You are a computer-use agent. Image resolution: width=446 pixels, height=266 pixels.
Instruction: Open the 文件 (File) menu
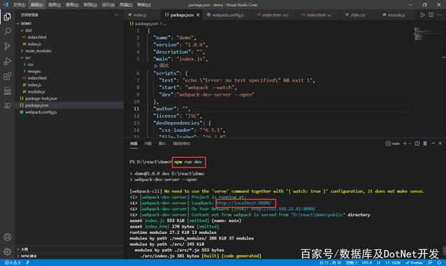(x=20, y=5)
